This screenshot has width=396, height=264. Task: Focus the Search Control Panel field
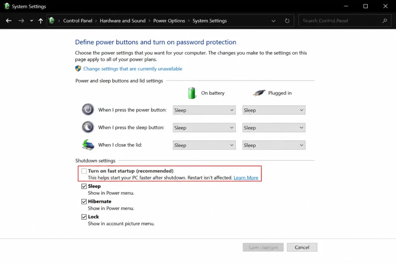345,21
